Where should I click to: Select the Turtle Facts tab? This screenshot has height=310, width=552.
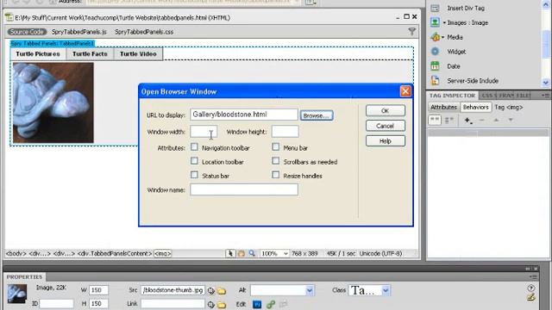pyautogui.click(x=90, y=53)
